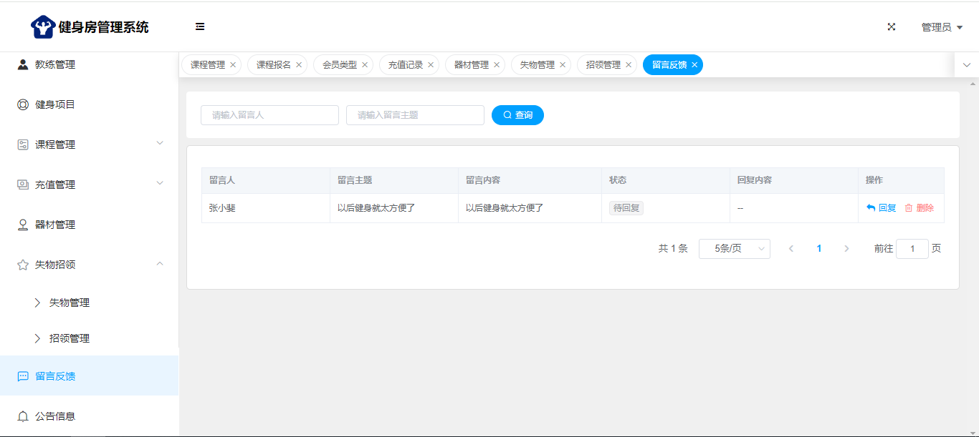Image resolution: width=979 pixels, height=437 pixels.
Task: Delete 张小斐's message via 删除
Action: pos(920,208)
